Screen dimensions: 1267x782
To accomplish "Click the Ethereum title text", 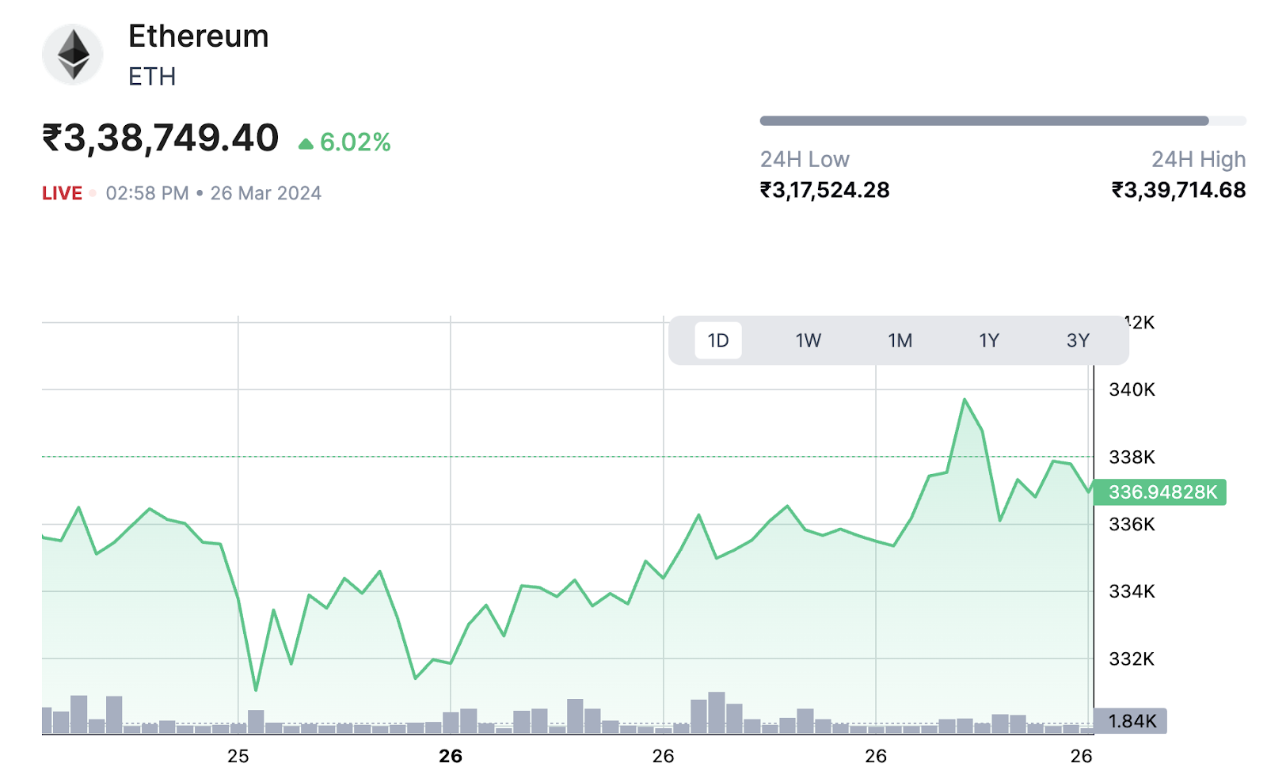I will [198, 36].
